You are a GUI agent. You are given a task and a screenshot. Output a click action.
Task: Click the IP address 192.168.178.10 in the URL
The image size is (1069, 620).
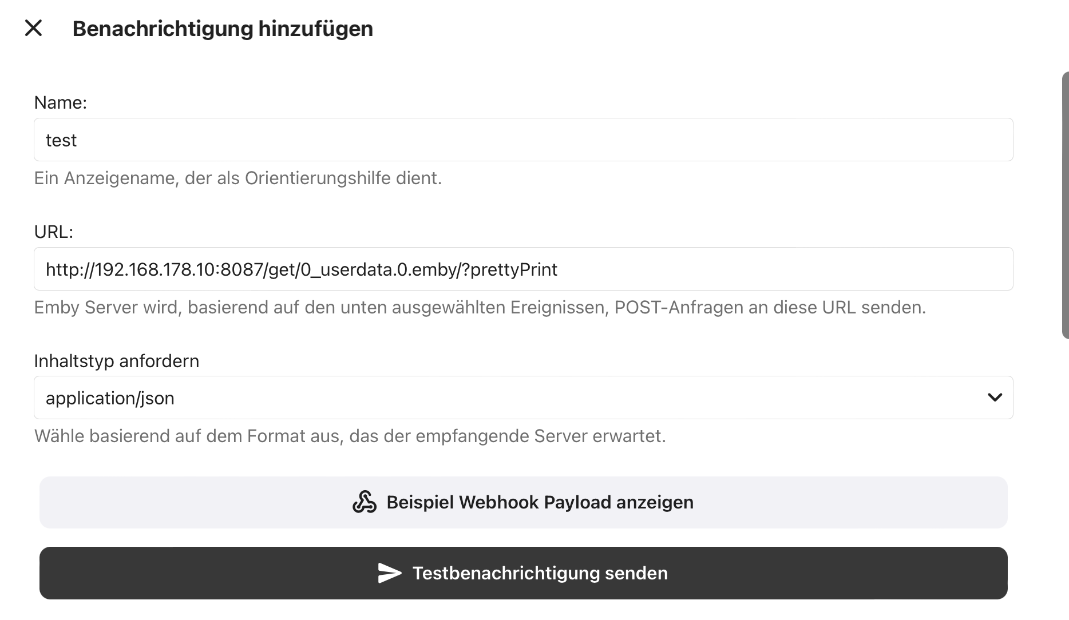155,269
